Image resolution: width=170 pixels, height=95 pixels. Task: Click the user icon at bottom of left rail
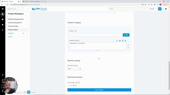click(x=3, y=91)
